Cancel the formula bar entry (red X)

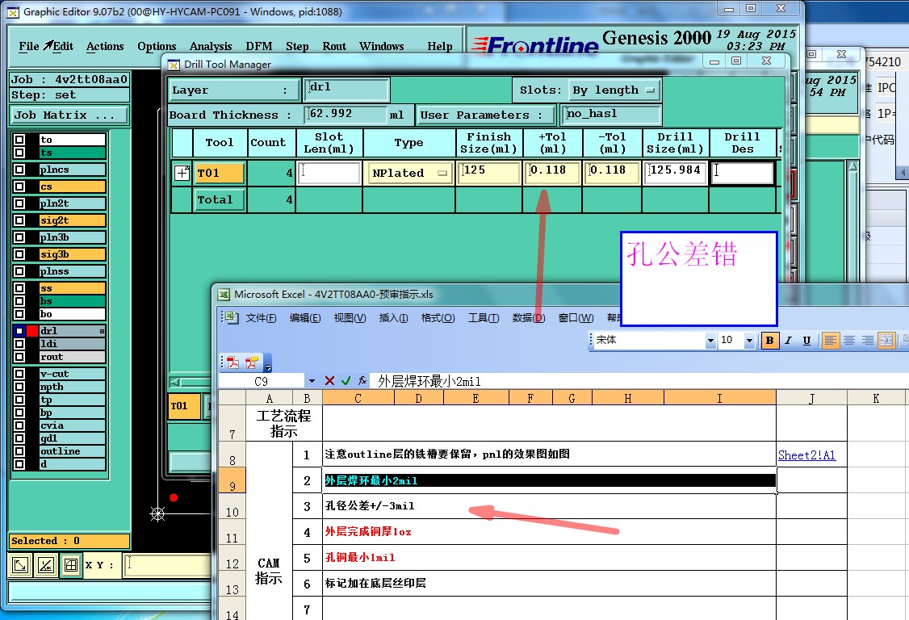(x=329, y=381)
